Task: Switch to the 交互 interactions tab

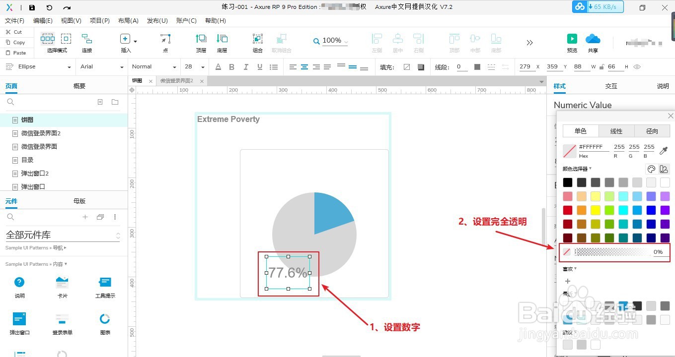Action: pos(611,86)
